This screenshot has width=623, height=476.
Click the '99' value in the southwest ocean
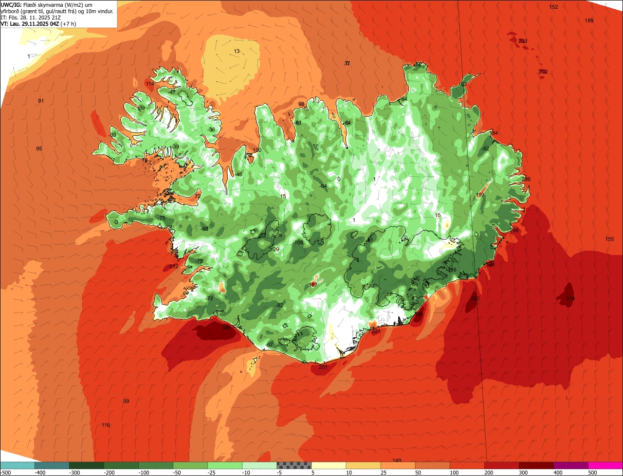point(126,401)
